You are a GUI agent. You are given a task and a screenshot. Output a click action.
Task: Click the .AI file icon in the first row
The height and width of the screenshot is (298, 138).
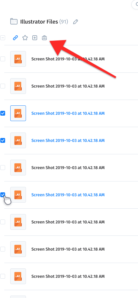click(18, 59)
